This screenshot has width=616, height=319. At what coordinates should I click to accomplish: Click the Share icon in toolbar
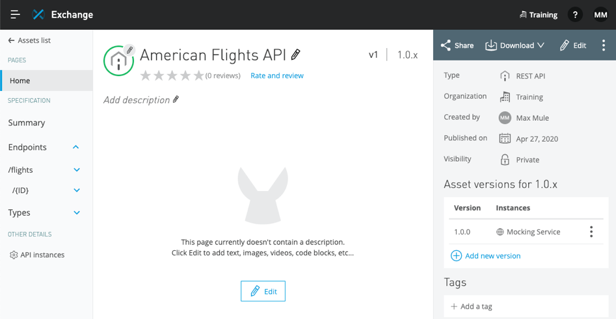point(446,45)
